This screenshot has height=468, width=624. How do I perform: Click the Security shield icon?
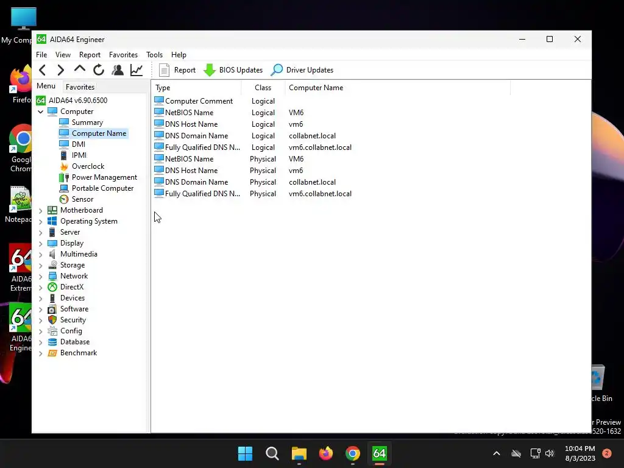point(52,319)
